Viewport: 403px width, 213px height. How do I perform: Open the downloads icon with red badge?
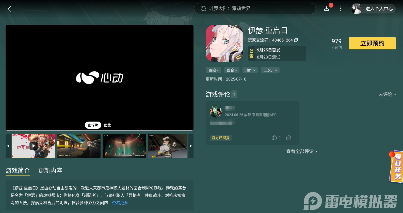[327, 9]
